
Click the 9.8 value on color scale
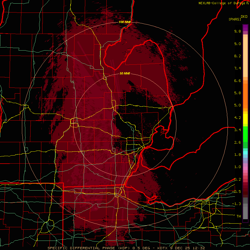[x=237, y=31]
